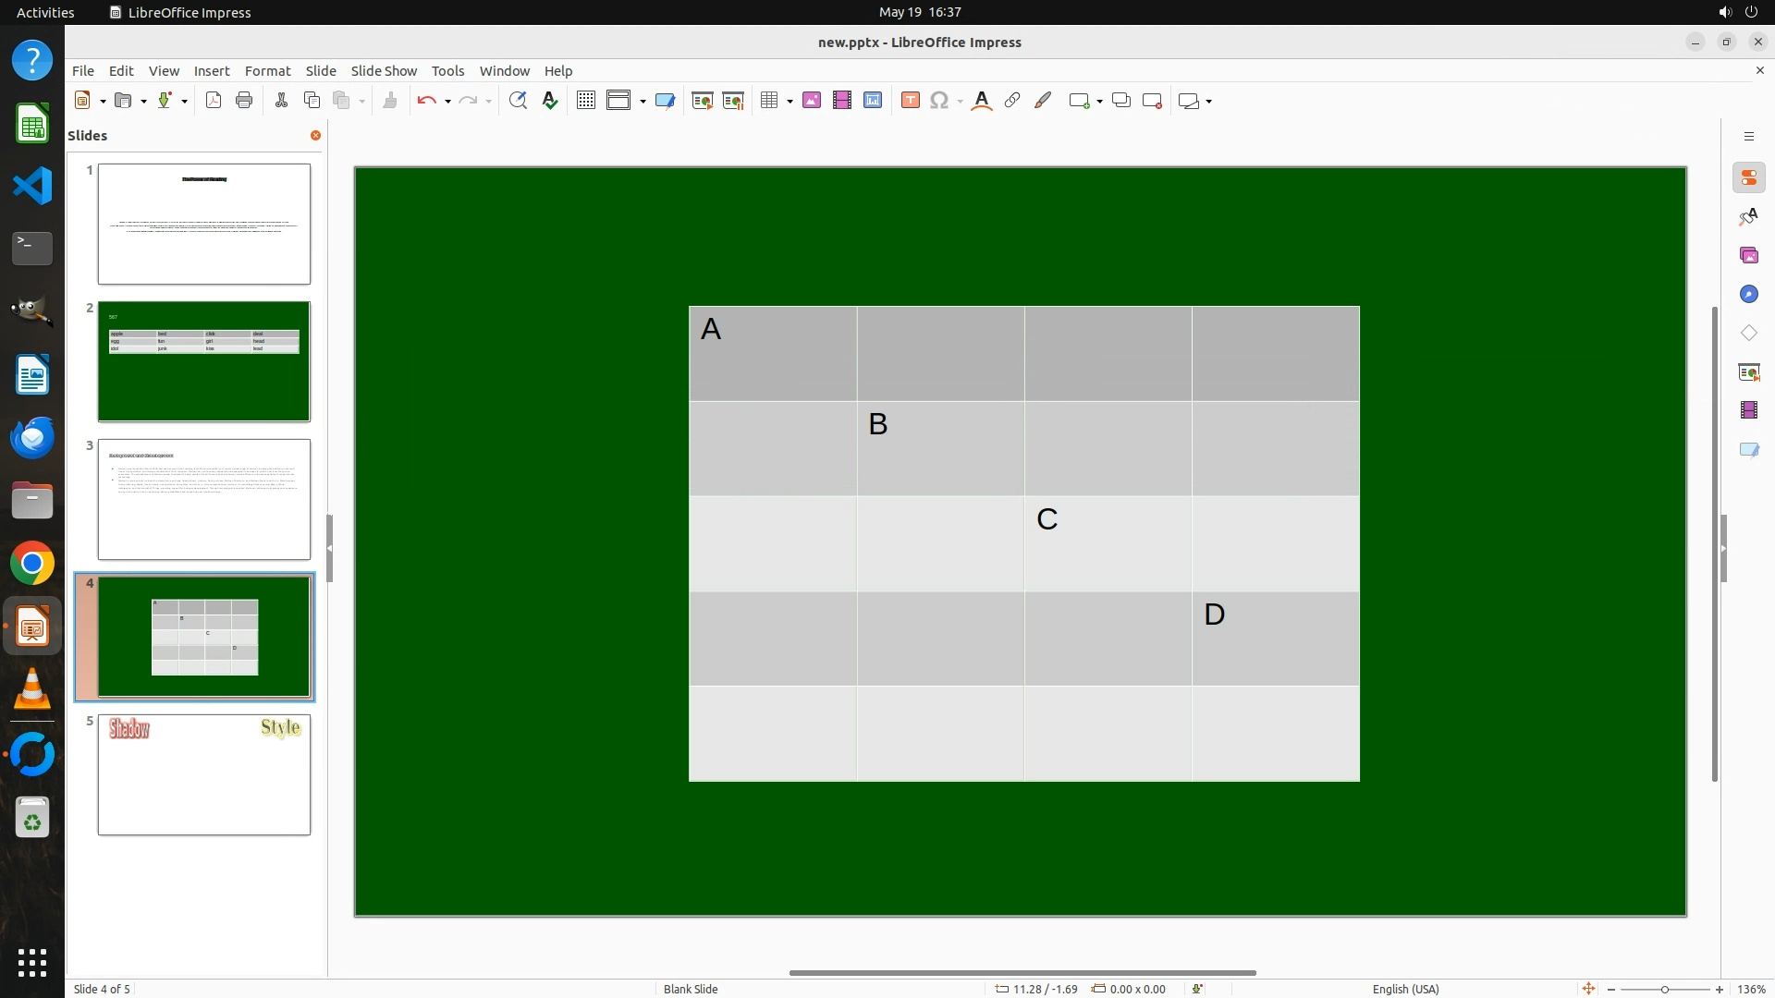Collapse the slide panel using the handle
1775x998 pixels.
(x=329, y=548)
